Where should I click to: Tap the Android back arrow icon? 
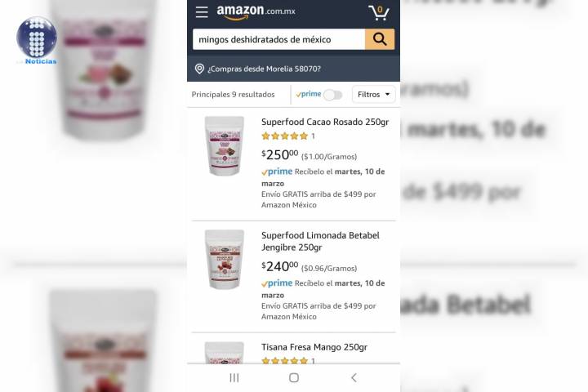pyautogui.click(x=354, y=378)
